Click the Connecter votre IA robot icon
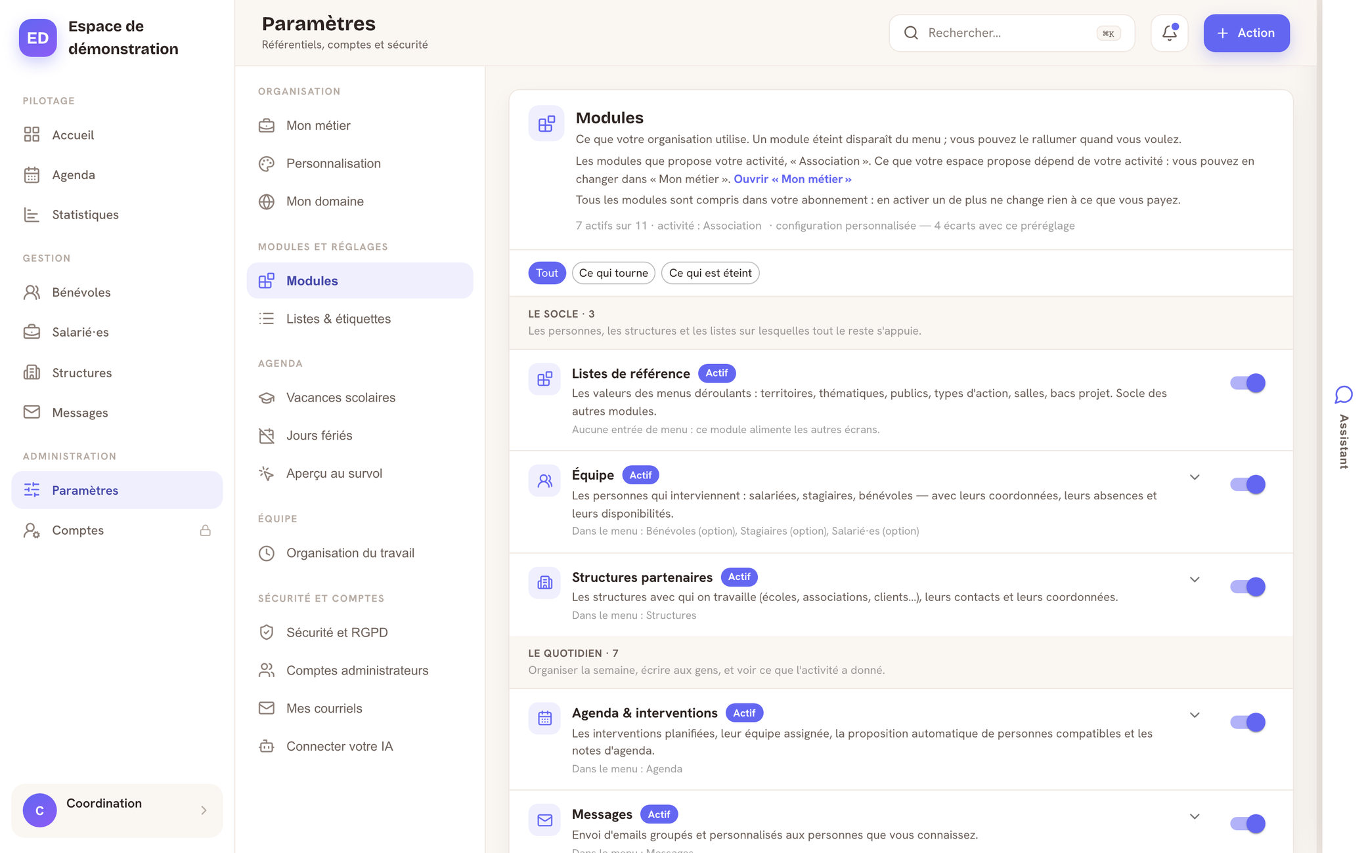The height and width of the screenshot is (853, 1366). click(x=267, y=746)
